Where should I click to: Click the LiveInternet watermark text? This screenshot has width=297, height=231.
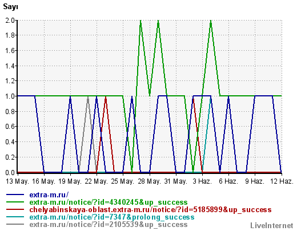coord(272,225)
